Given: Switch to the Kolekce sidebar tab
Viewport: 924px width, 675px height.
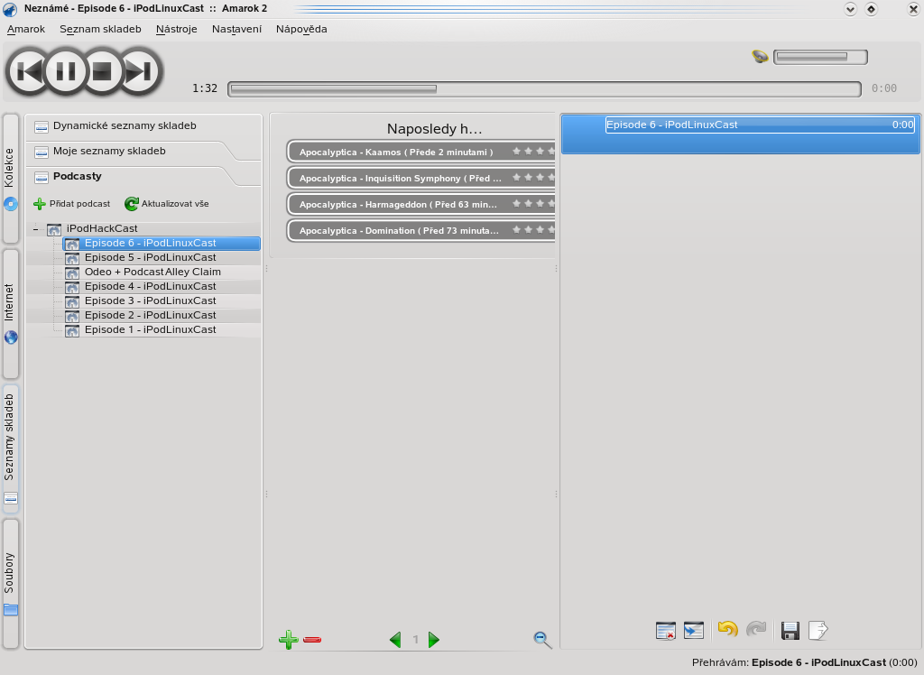Looking at the screenshot, I should click(x=11, y=178).
